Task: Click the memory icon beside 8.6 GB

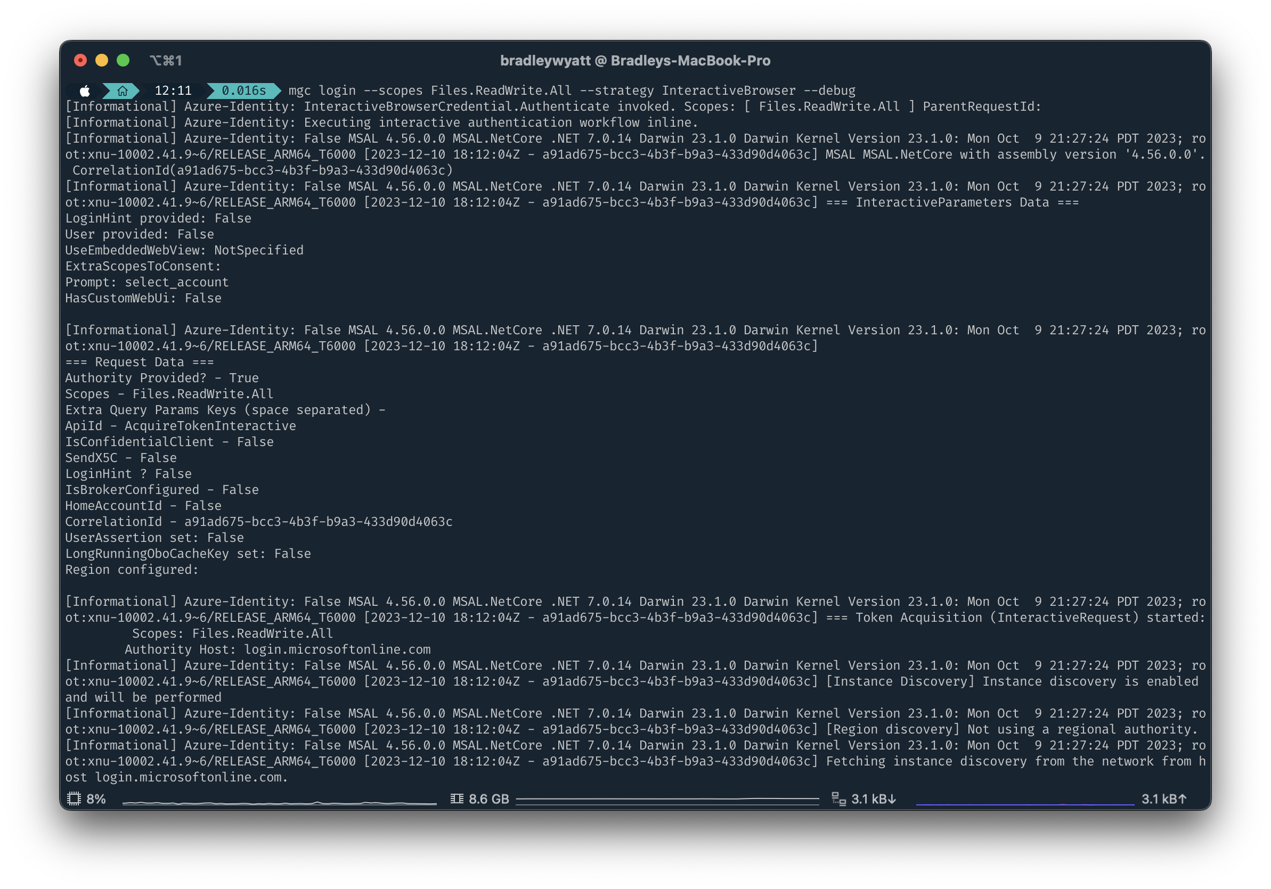Action: 457,799
